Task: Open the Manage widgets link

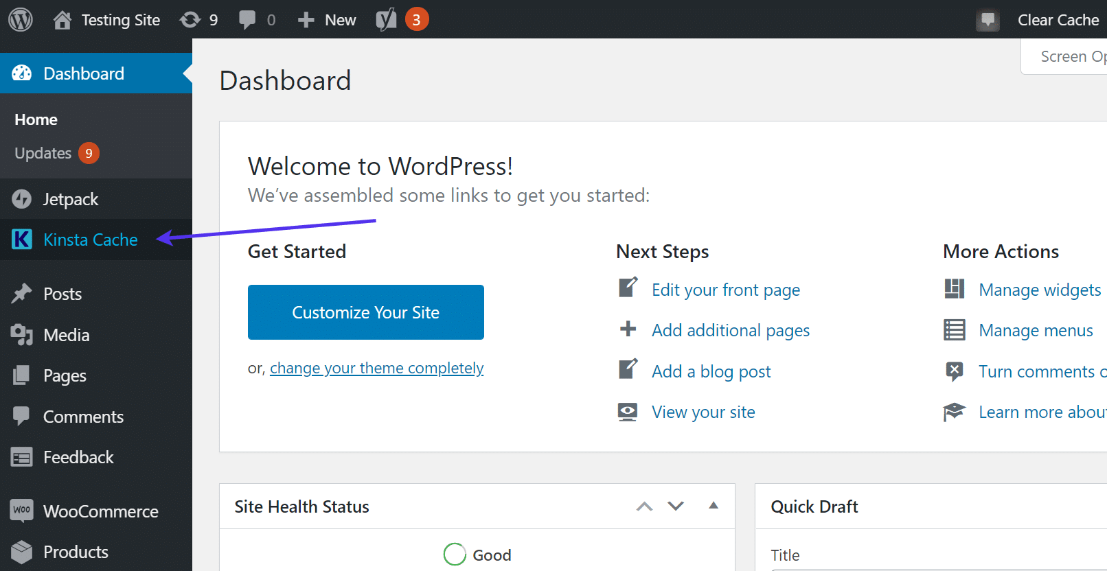Action: click(x=1040, y=290)
